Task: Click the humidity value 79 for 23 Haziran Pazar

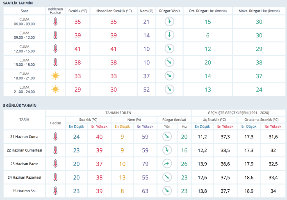Action: (144, 164)
